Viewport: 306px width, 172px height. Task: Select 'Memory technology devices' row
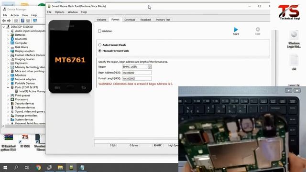coord(28,67)
